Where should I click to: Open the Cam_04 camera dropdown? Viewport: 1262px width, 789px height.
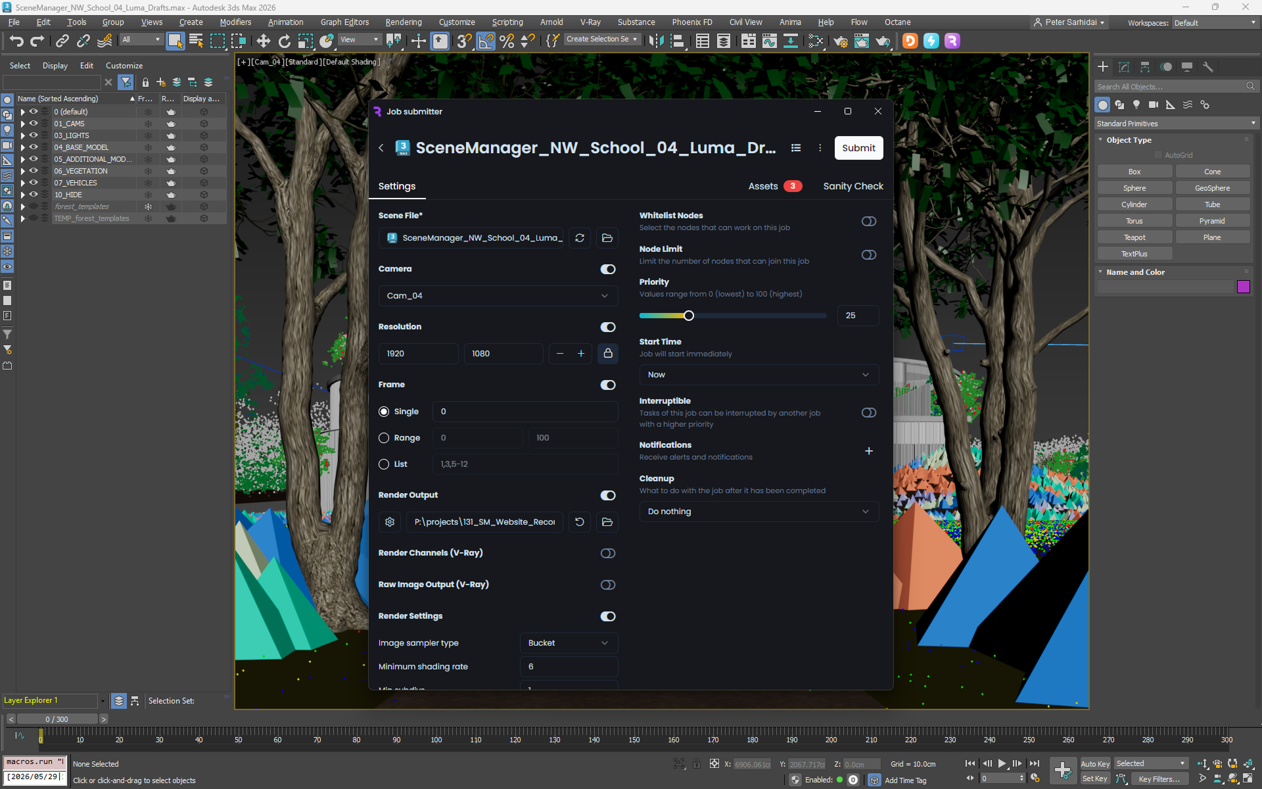pos(498,296)
